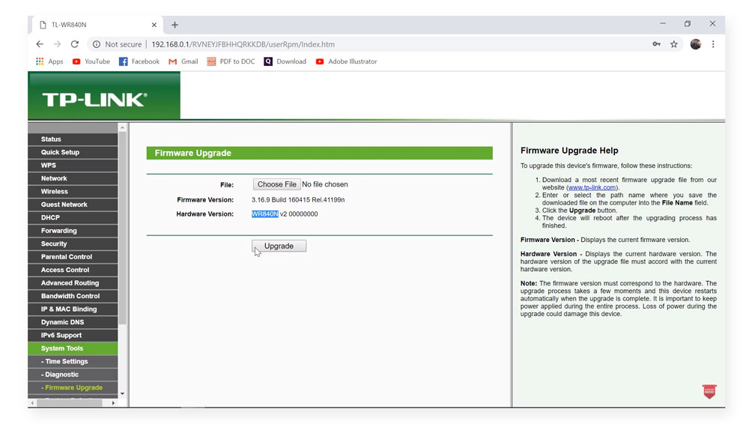Open the Apps bookmark grid

coord(49,61)
